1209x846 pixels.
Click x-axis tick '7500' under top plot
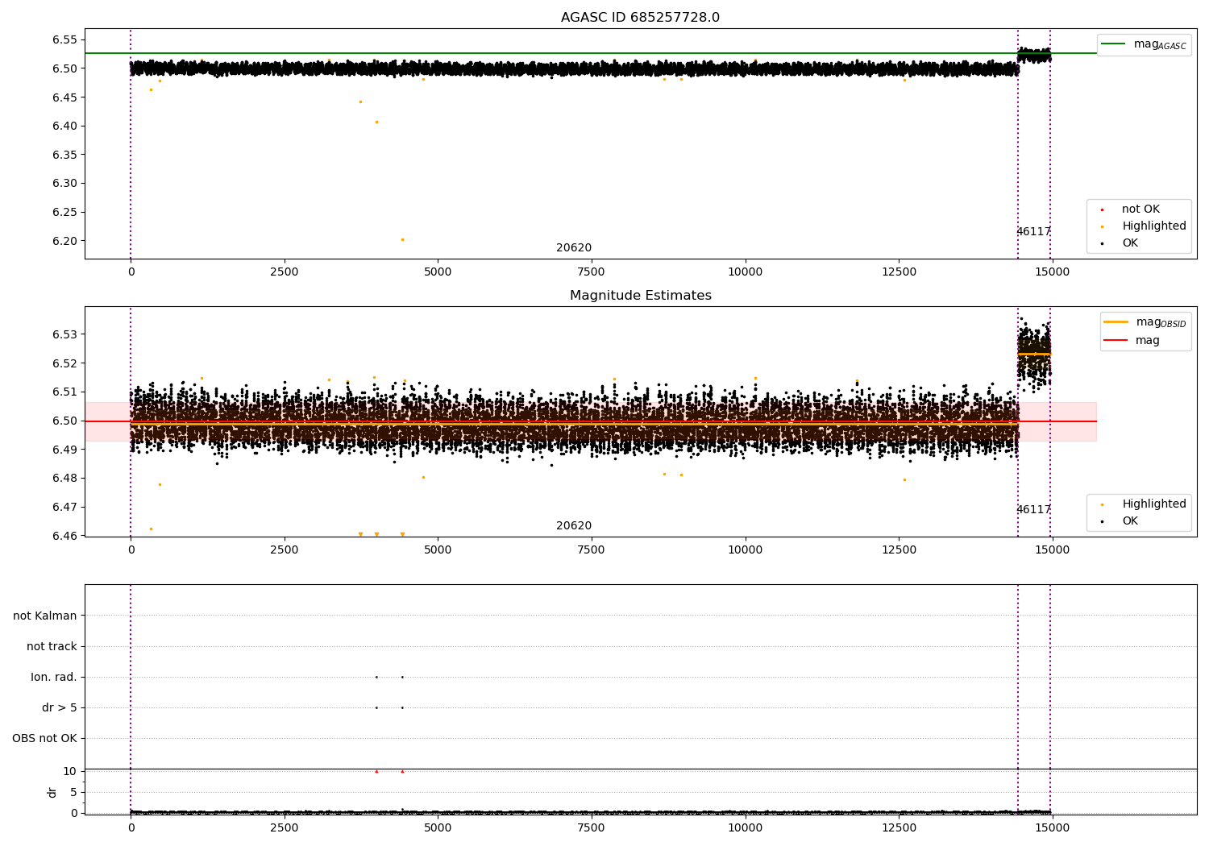pyautogui.click(x=591, y=272)
